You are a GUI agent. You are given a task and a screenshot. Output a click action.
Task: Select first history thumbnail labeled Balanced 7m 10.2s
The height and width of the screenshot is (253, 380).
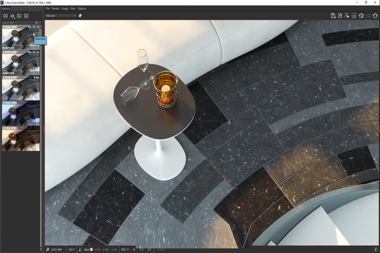(21, 37)
